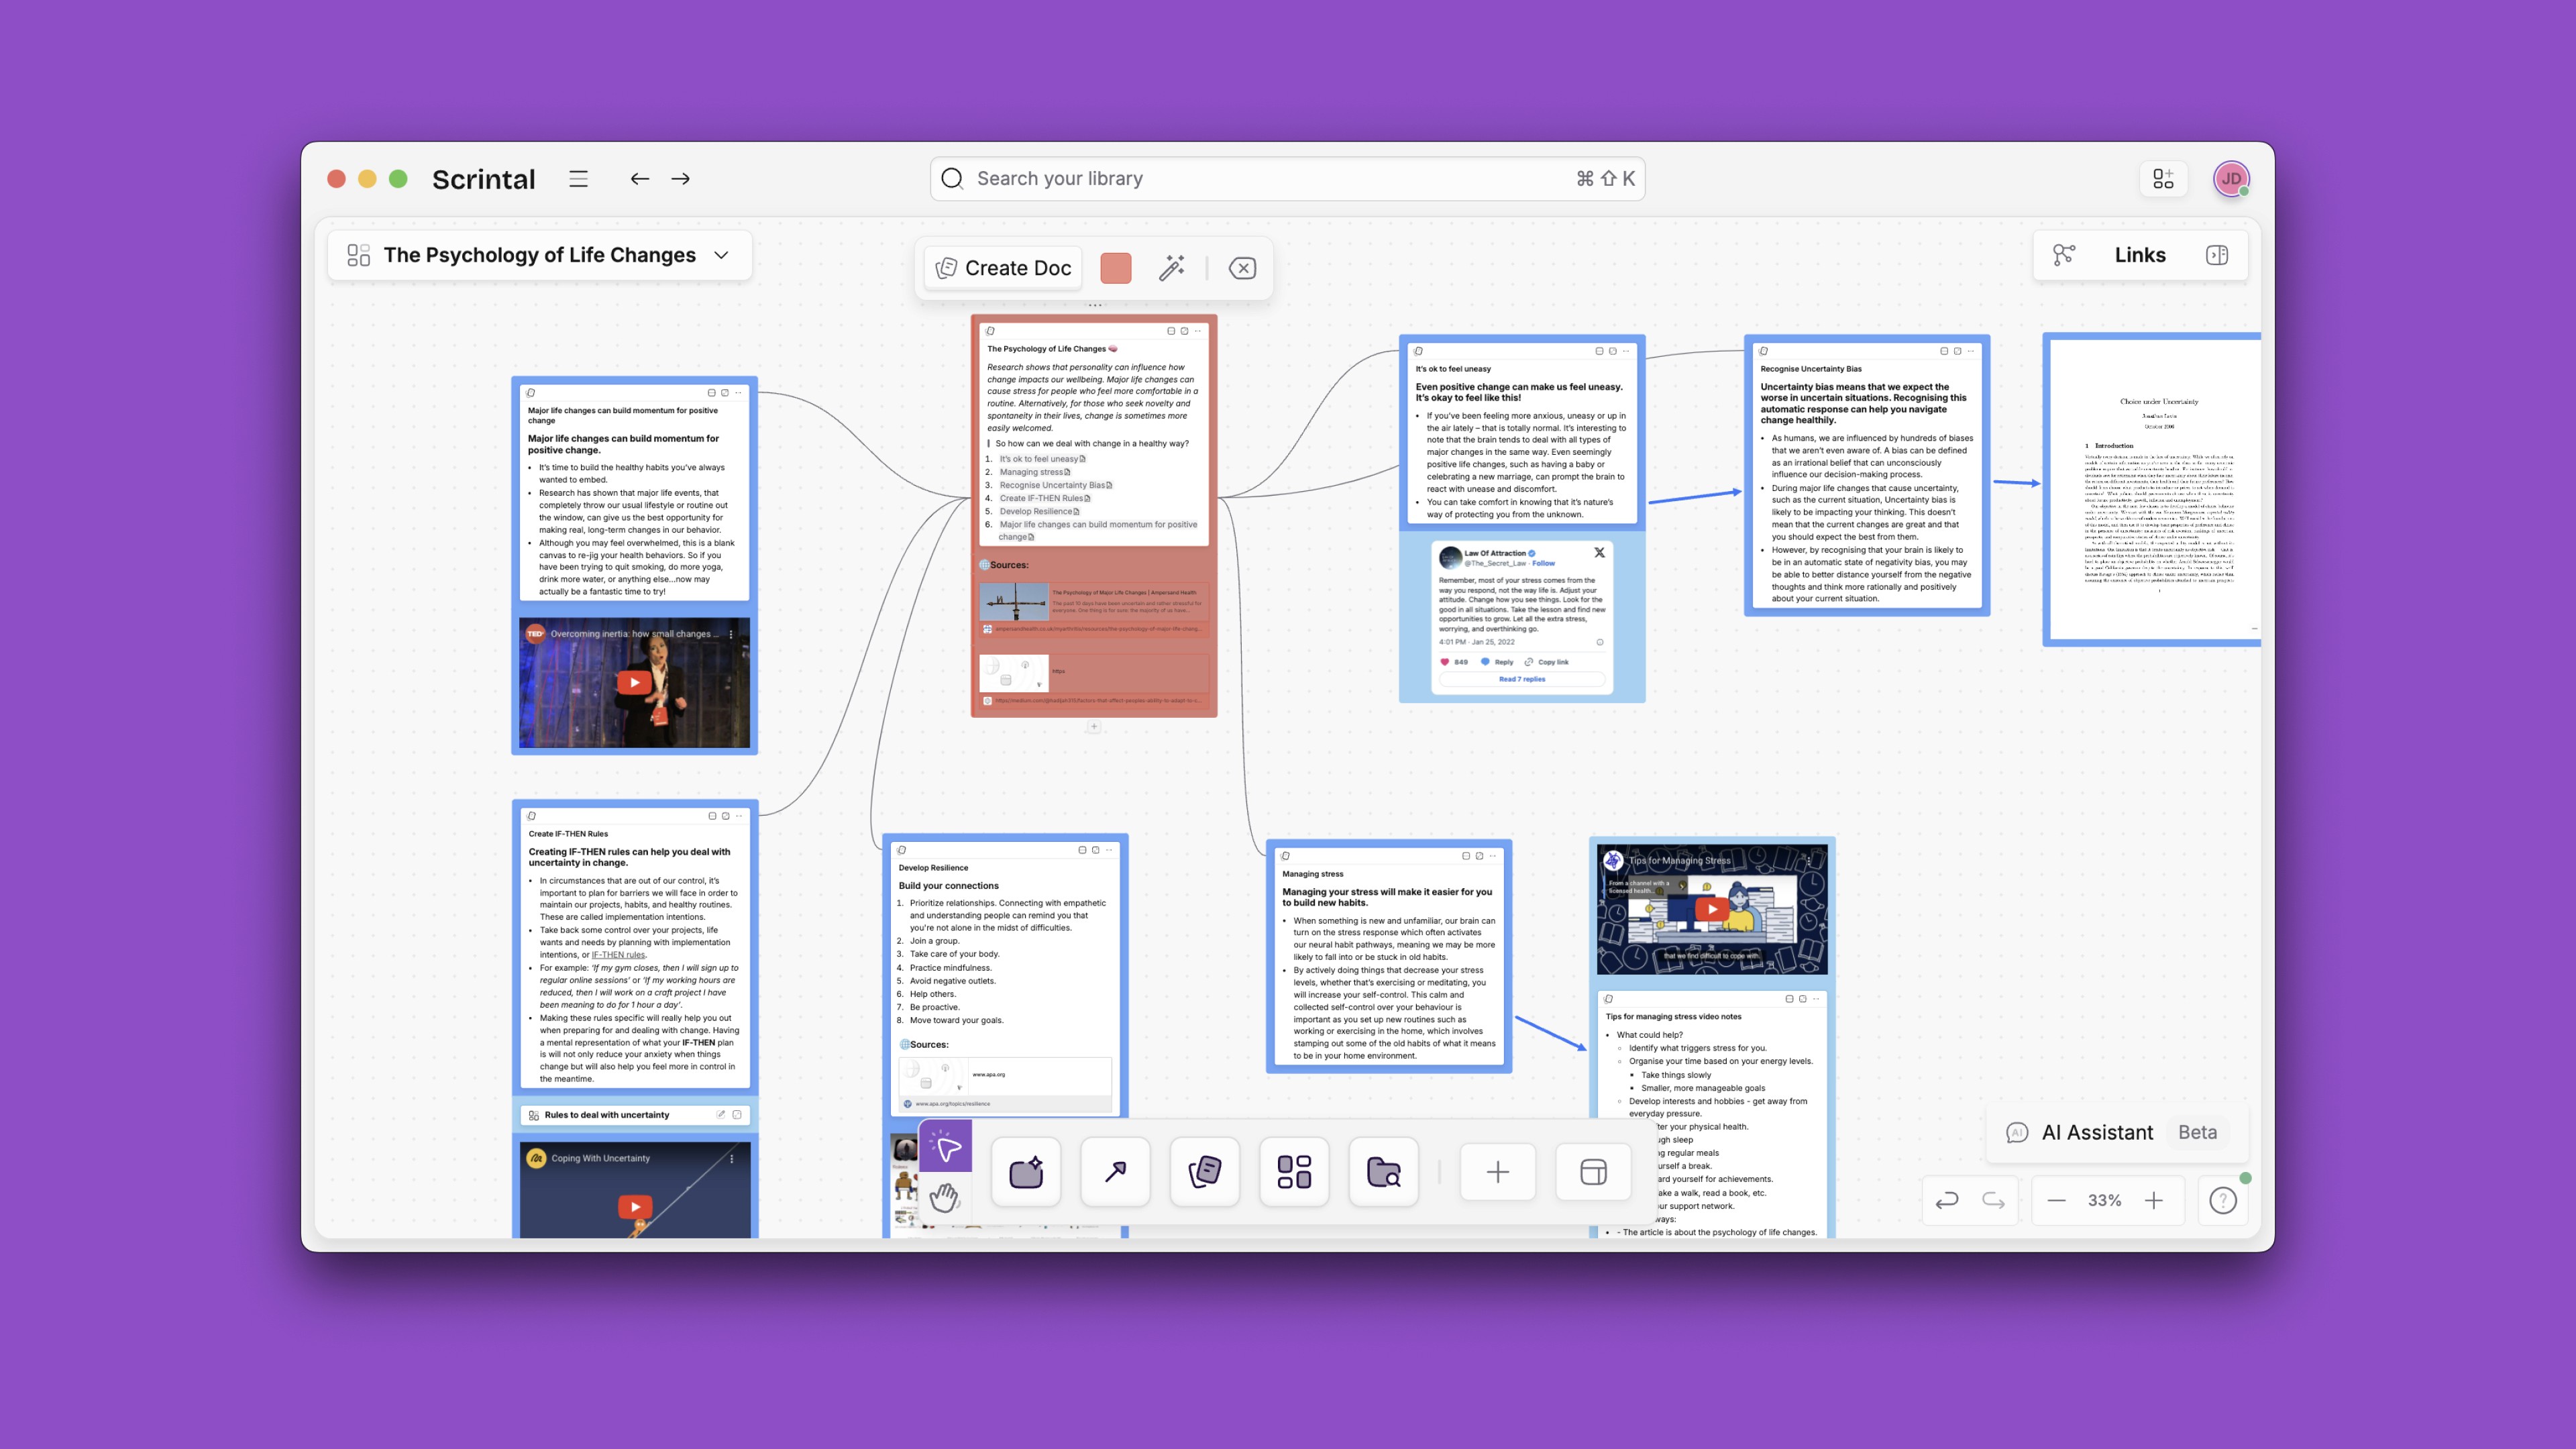Image resolution: width=2576 pixels, height=1449 pixels.
Task: Click the salmon color swatch
Action: [1115, 268]
